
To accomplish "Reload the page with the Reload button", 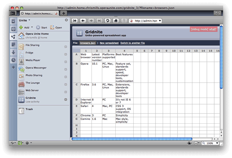I will 108,21.
